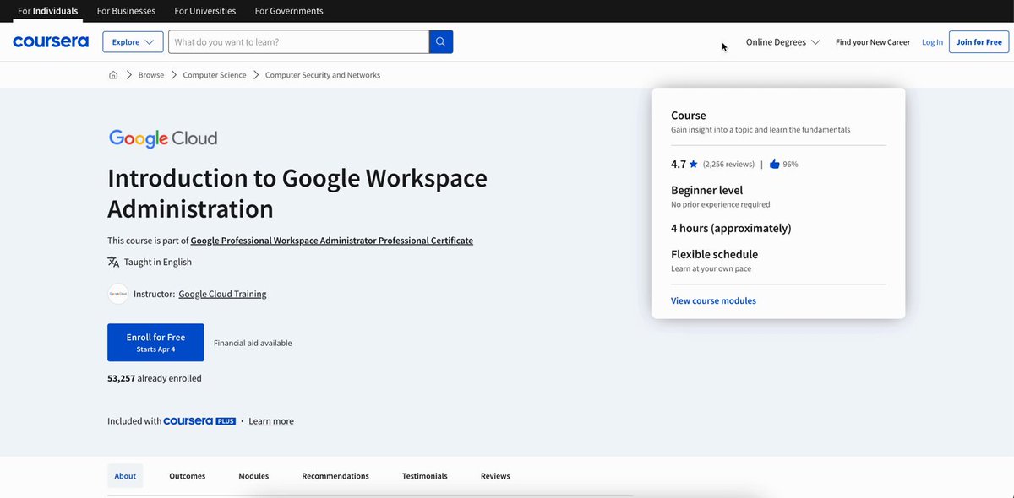Switch to For Governments tab
Viewport: 1014px width, 498px height.
pyautogui.click(x=289, y=11)
